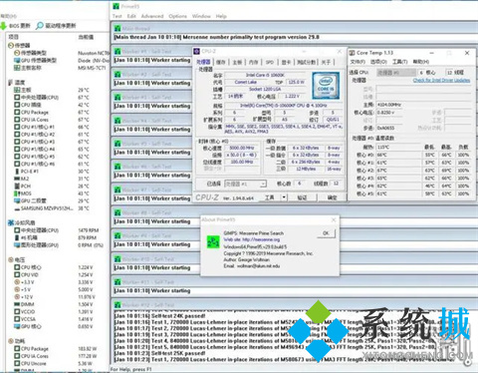Click the CPU-Z 确定 confirm button
The image size is (478, 373).
[332, 197]
